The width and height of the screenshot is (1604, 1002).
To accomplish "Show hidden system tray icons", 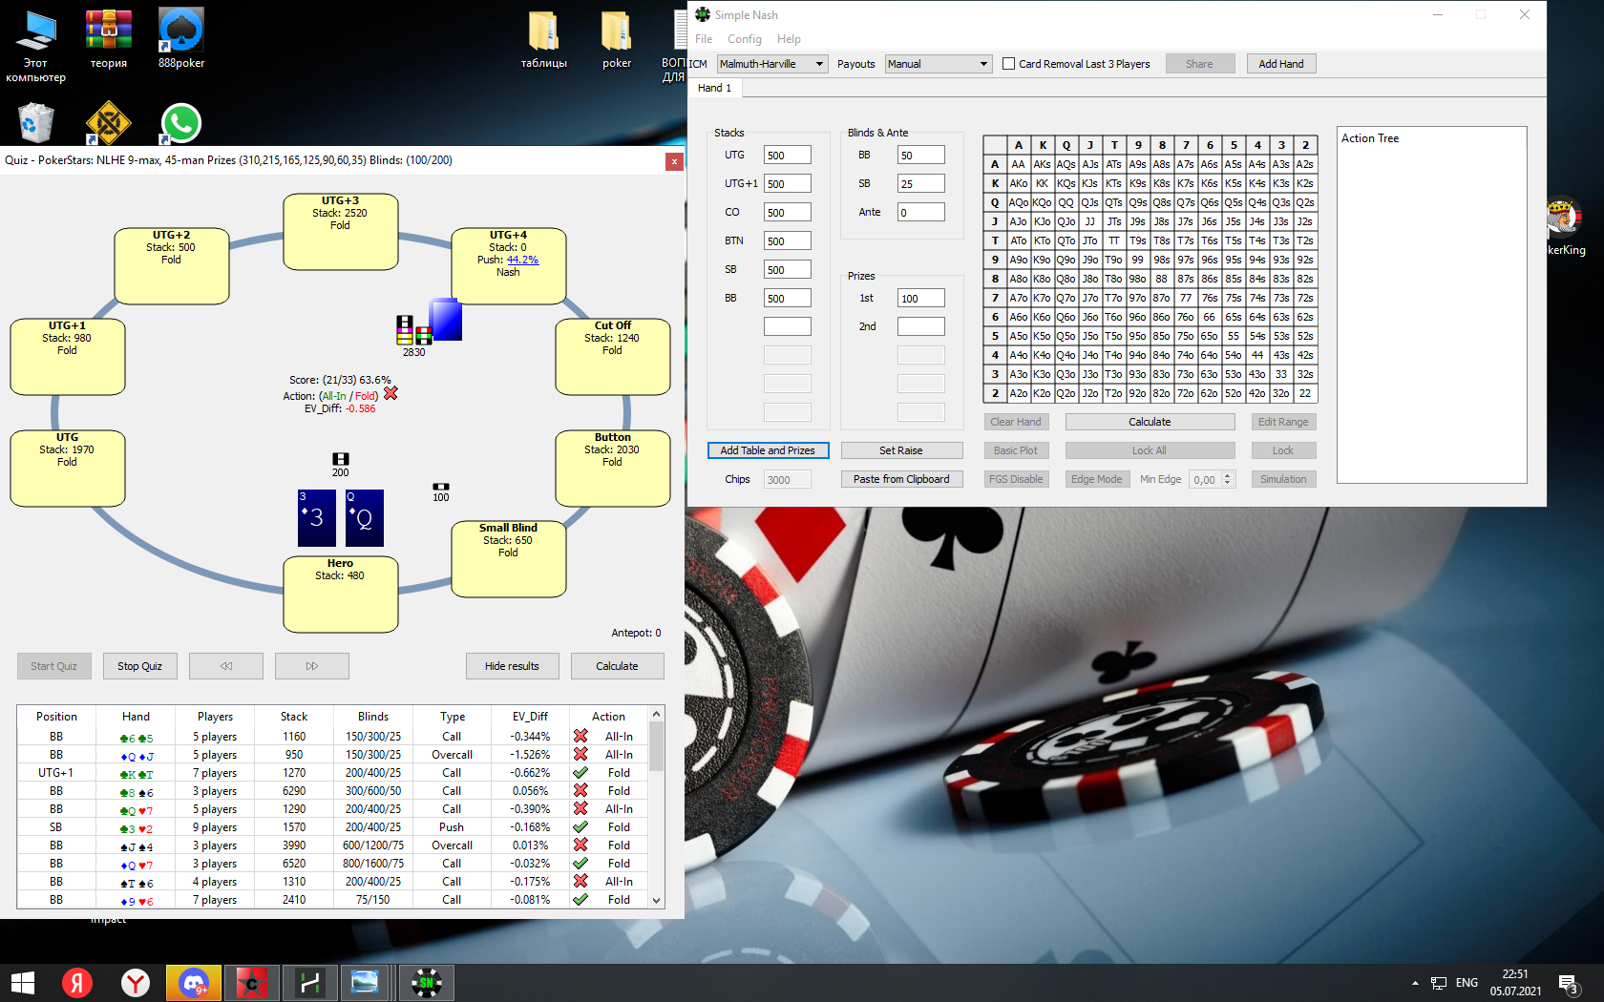I will point(1415,983).
